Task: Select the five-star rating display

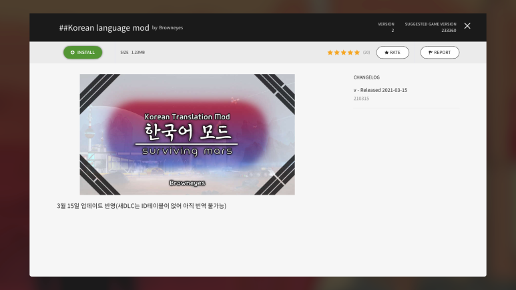Action: (x=343, y=53)
